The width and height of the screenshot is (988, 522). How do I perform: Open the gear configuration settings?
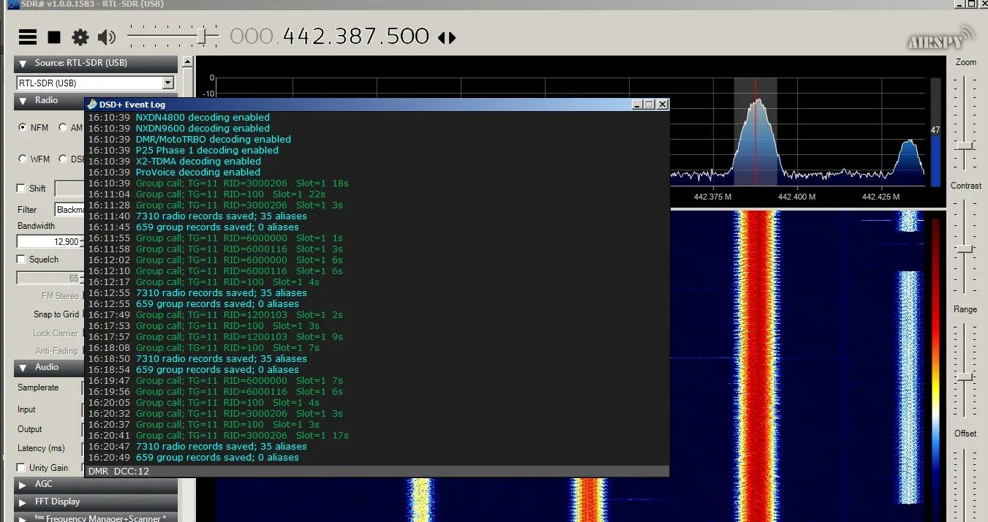pyautogui.click(x=80, y=37)
